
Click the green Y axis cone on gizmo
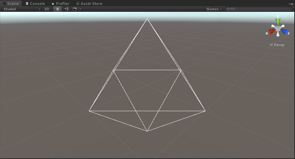278,21
